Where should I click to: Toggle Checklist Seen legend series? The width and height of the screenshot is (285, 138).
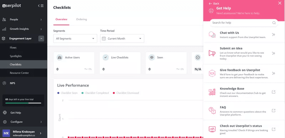click(x=67, y=93)
